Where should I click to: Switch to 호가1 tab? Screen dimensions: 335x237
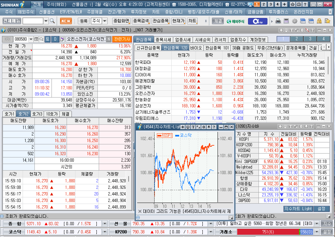9,114
